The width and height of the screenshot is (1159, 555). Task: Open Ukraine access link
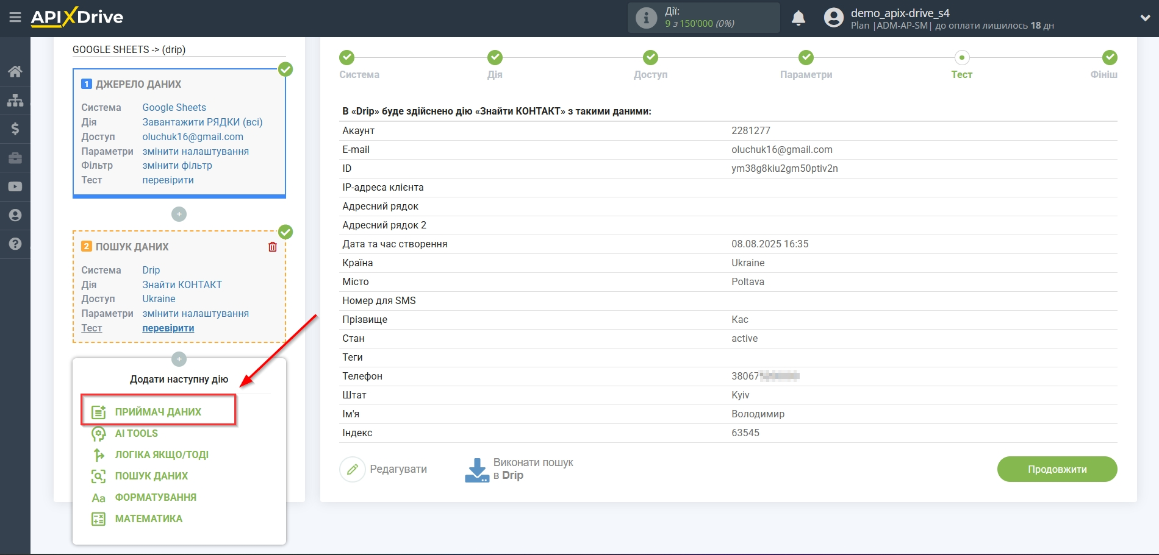click(x=159, y=299)
